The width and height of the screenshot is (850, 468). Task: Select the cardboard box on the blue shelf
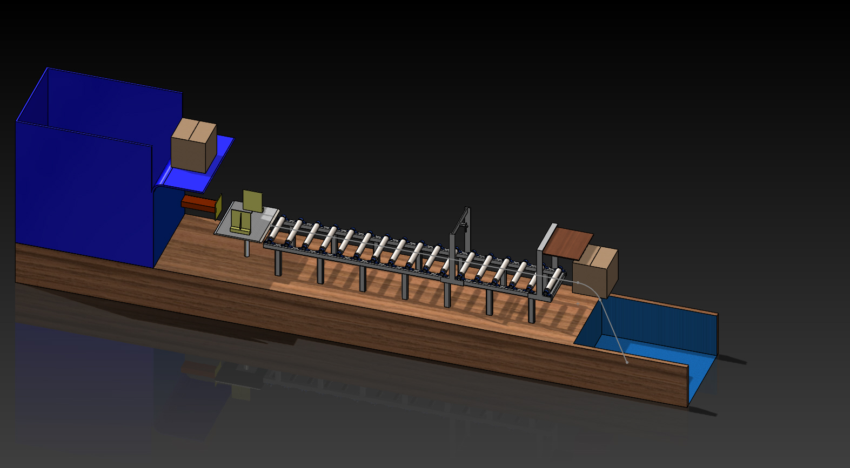point(193,146)
